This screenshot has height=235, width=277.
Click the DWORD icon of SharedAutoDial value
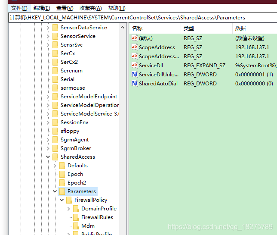[135, 83]
